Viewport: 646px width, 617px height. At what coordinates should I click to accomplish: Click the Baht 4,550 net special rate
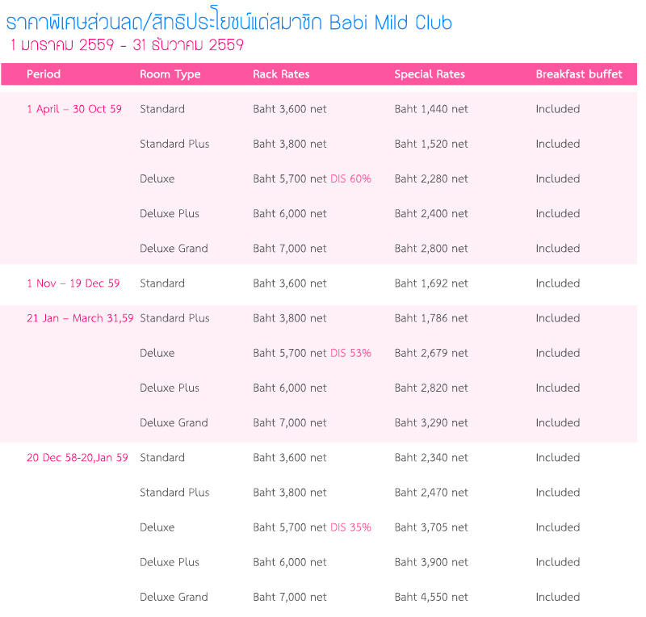click(431, 598)
